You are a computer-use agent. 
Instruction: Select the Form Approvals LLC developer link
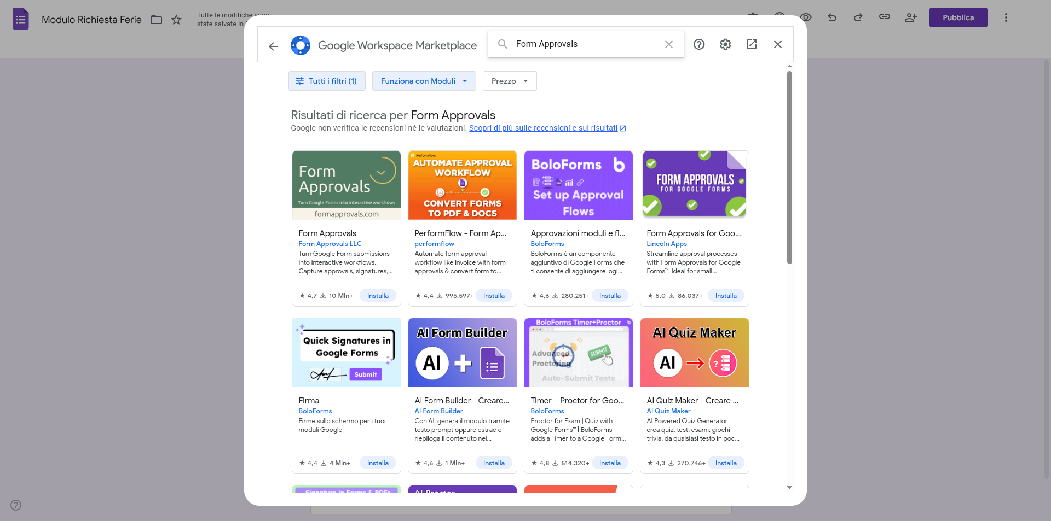[x=329, y=244]
